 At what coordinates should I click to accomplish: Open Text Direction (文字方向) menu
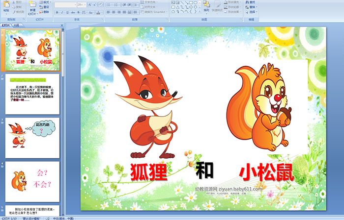point(149,2)
